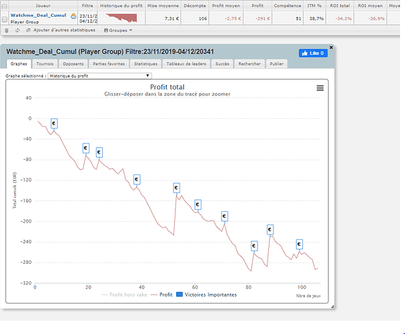
Task: Switch to the Tournois tab
Action: click(x=45, y=64)
